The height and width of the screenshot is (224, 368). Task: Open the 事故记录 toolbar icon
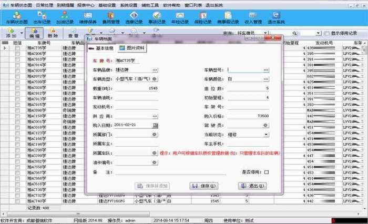(x=157, y=18)
